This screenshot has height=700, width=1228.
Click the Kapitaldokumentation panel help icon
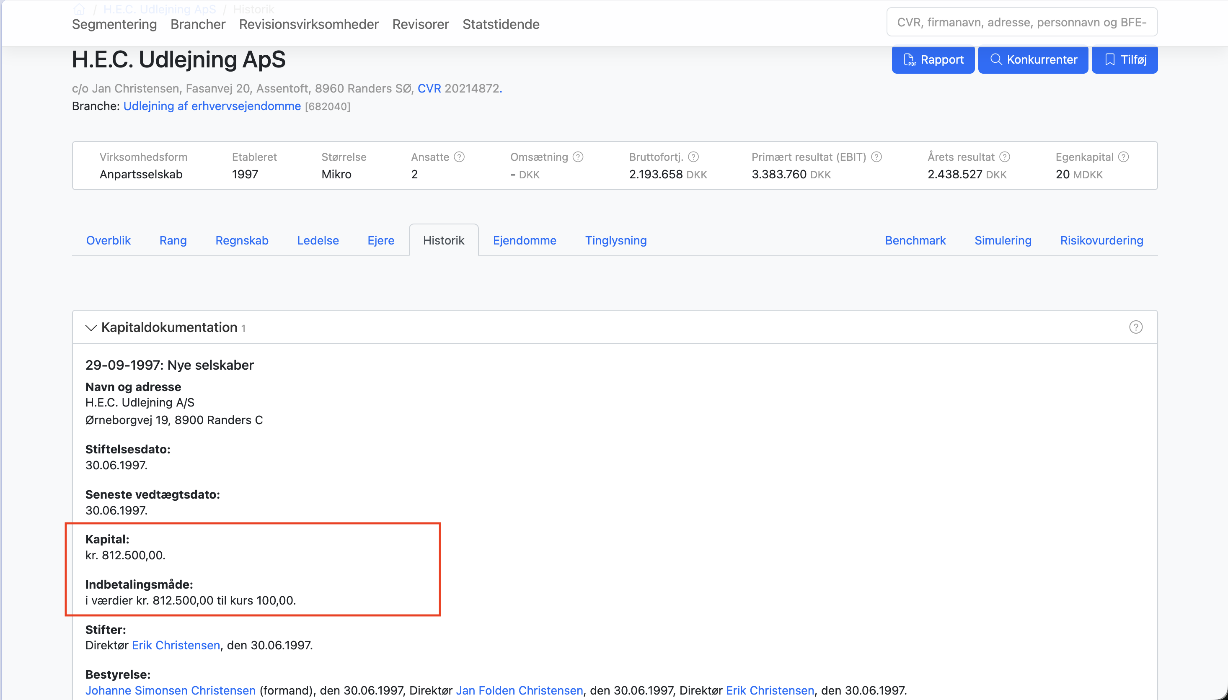[x=1136, y=327]
